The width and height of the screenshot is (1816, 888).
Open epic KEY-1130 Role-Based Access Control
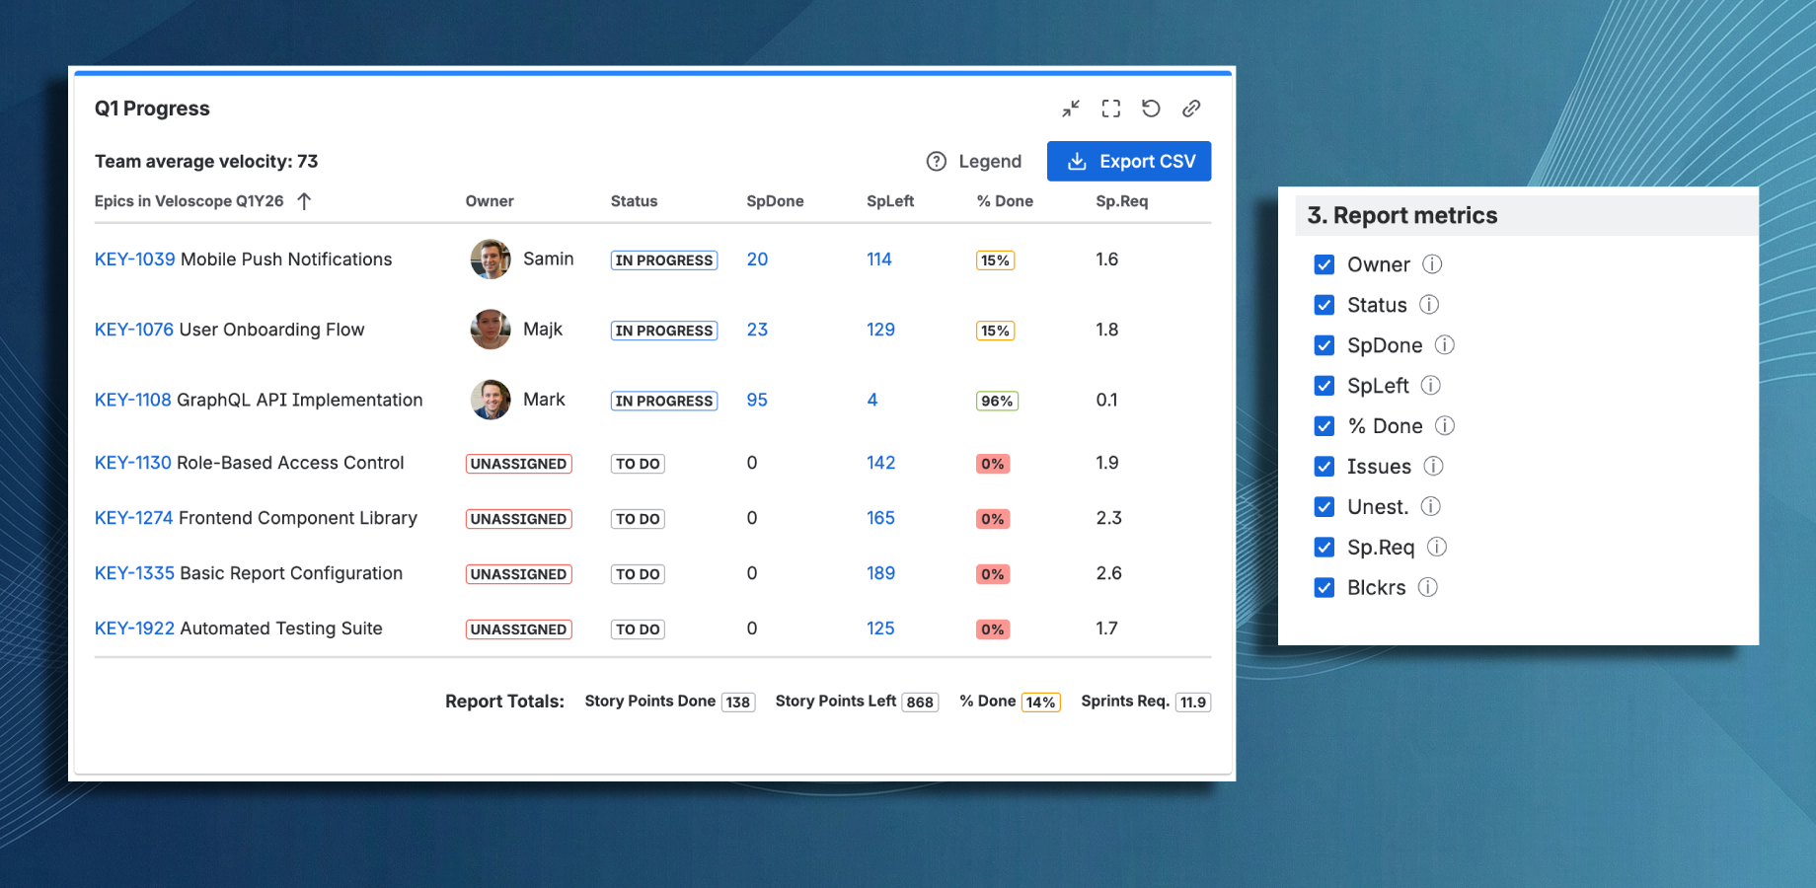[250, 463]
